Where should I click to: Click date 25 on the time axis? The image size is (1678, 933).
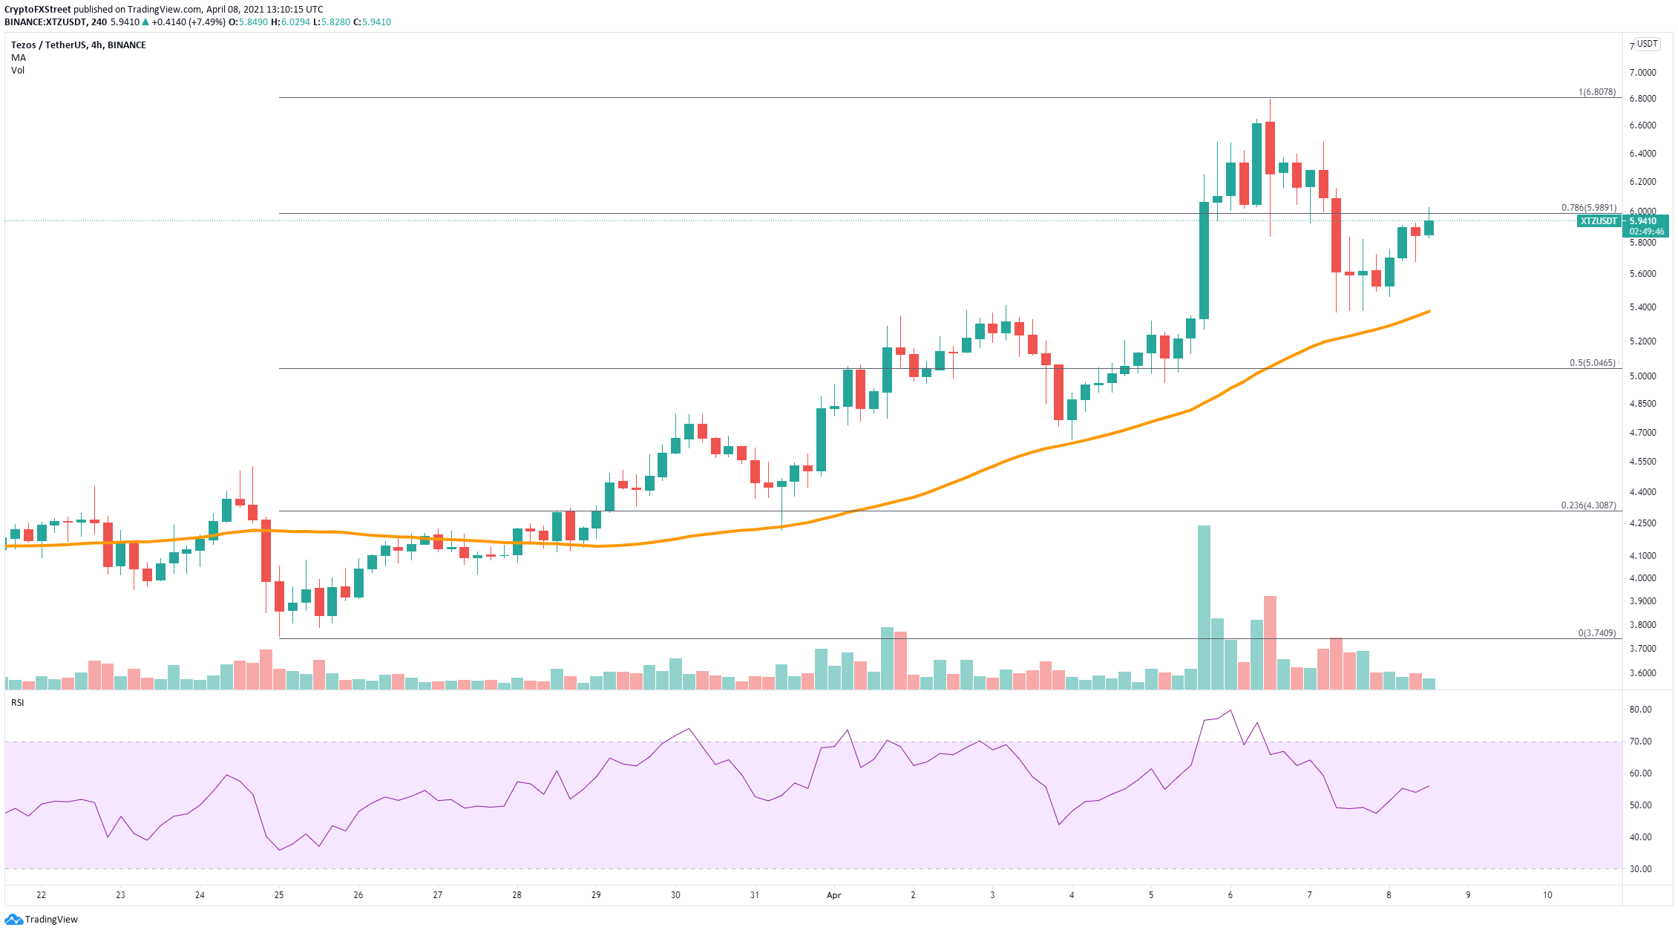(279, 895)
